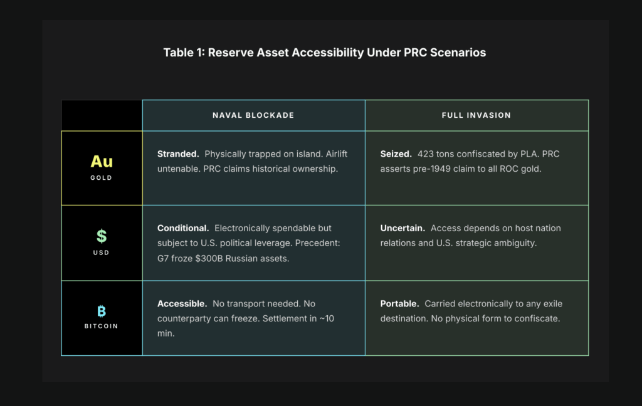Click the blue Bitcoin symbol icon
Image resolution: width=642 pixels, height=406 pixels.
102,311
